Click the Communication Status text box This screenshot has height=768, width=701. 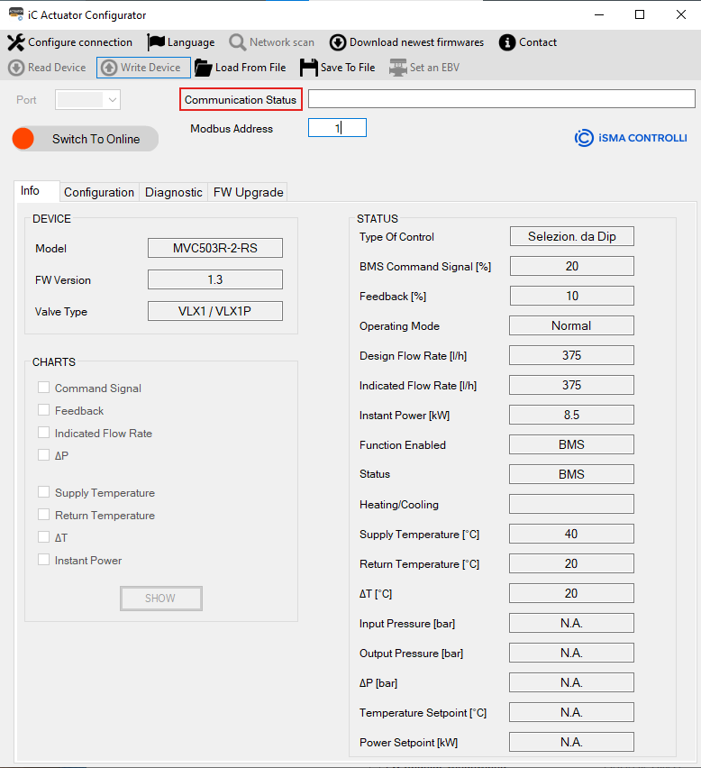pyautogui.click(x=501, y=99)
